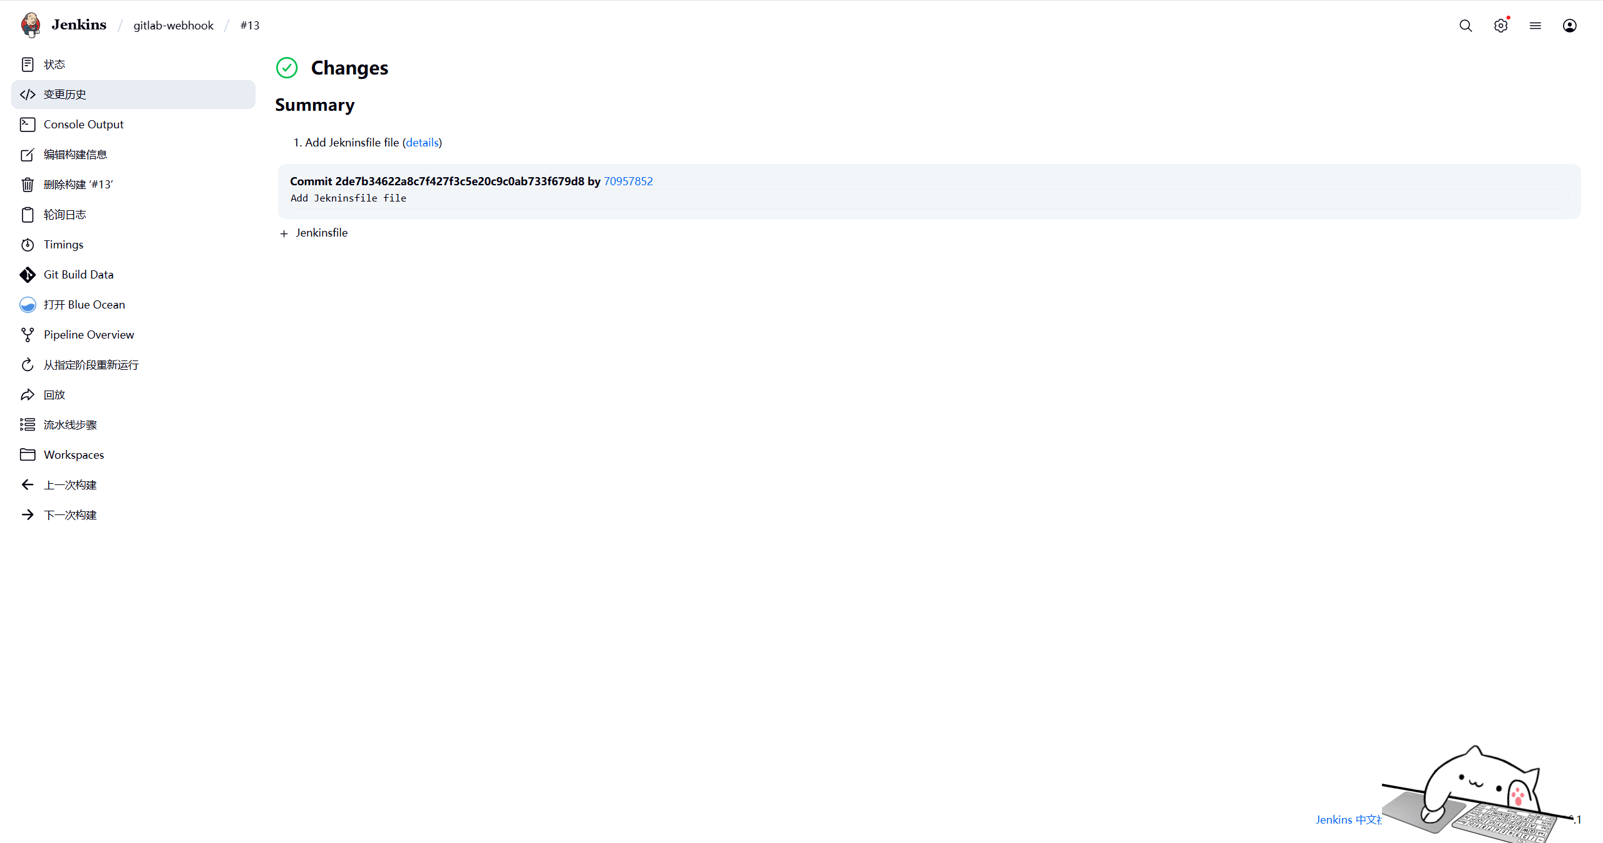
Task: Click the Changes heading
Action: pyautogui.click(x=349, y=68)
